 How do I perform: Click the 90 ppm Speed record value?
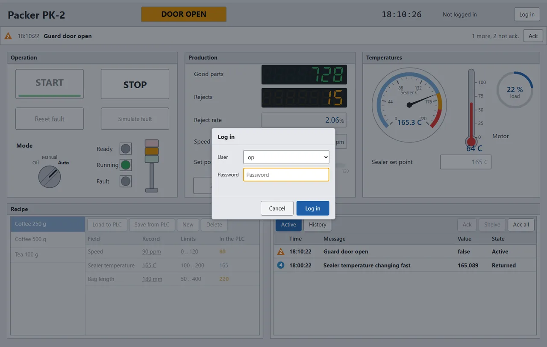(152, 252)
